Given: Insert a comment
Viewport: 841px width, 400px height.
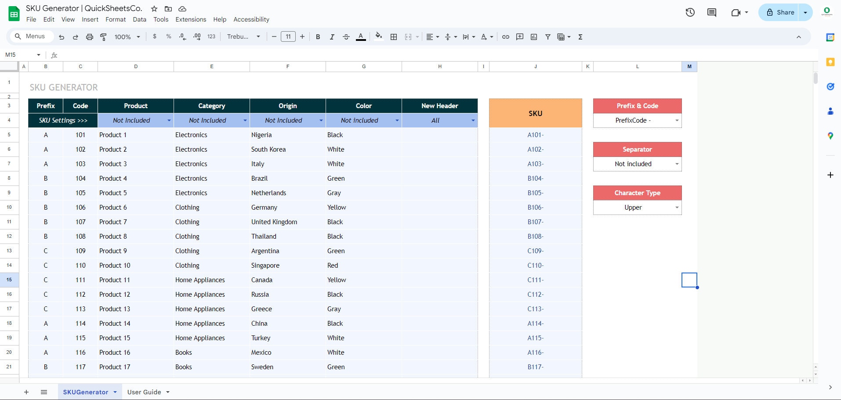Looking at the screenshot, I should pos(520,37).
